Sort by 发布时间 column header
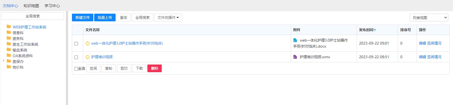The width and height of the screenshot is (453, 105). 368,30
